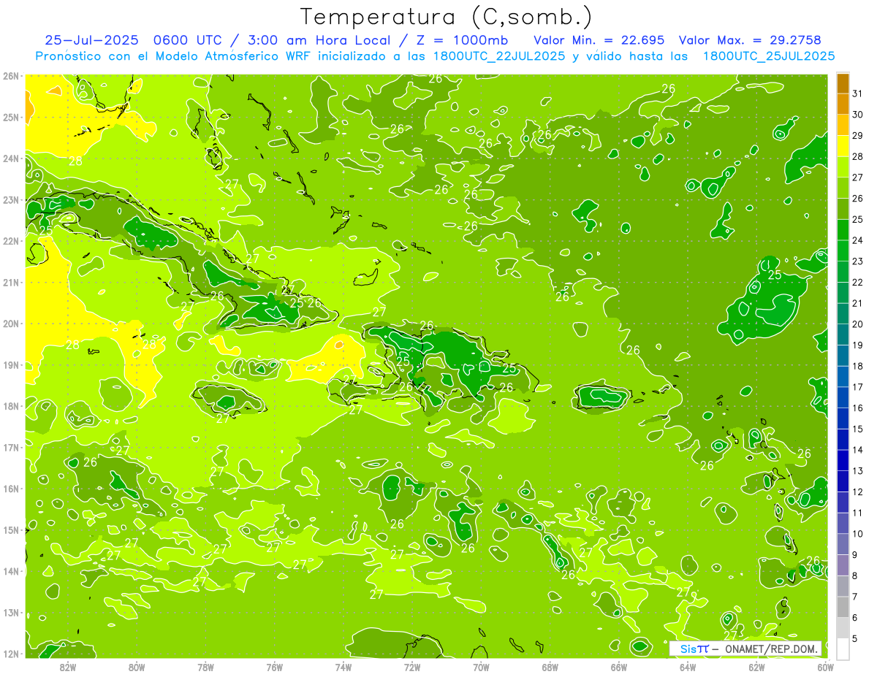Image resolution: width=877 pixels, height=677 pixels.
Task: Select the date text "25-Jul-2025"
Action: click(91, 40)
